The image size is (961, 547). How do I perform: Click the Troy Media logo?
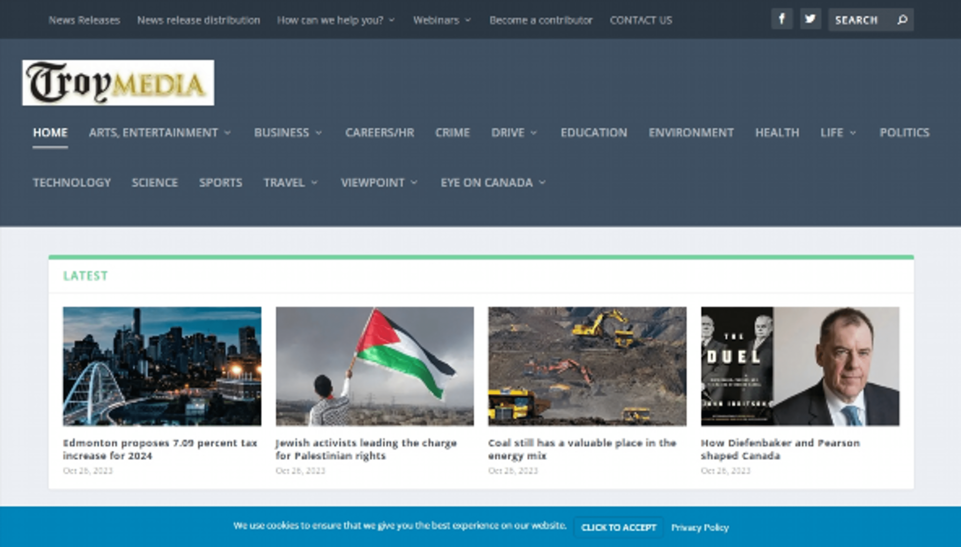click(x=118, y=83)
